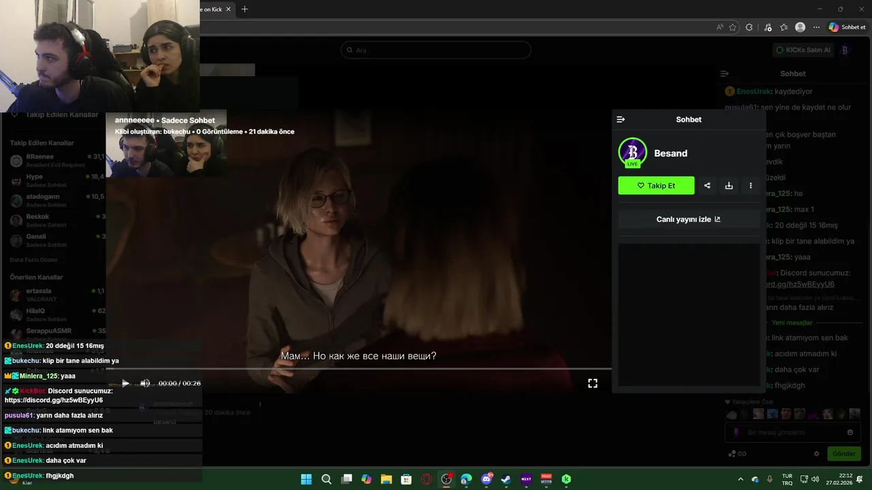The height and width of the screenshot is (490, 872).
Task: Open File Explorer from taskbar
Action: 386,479
